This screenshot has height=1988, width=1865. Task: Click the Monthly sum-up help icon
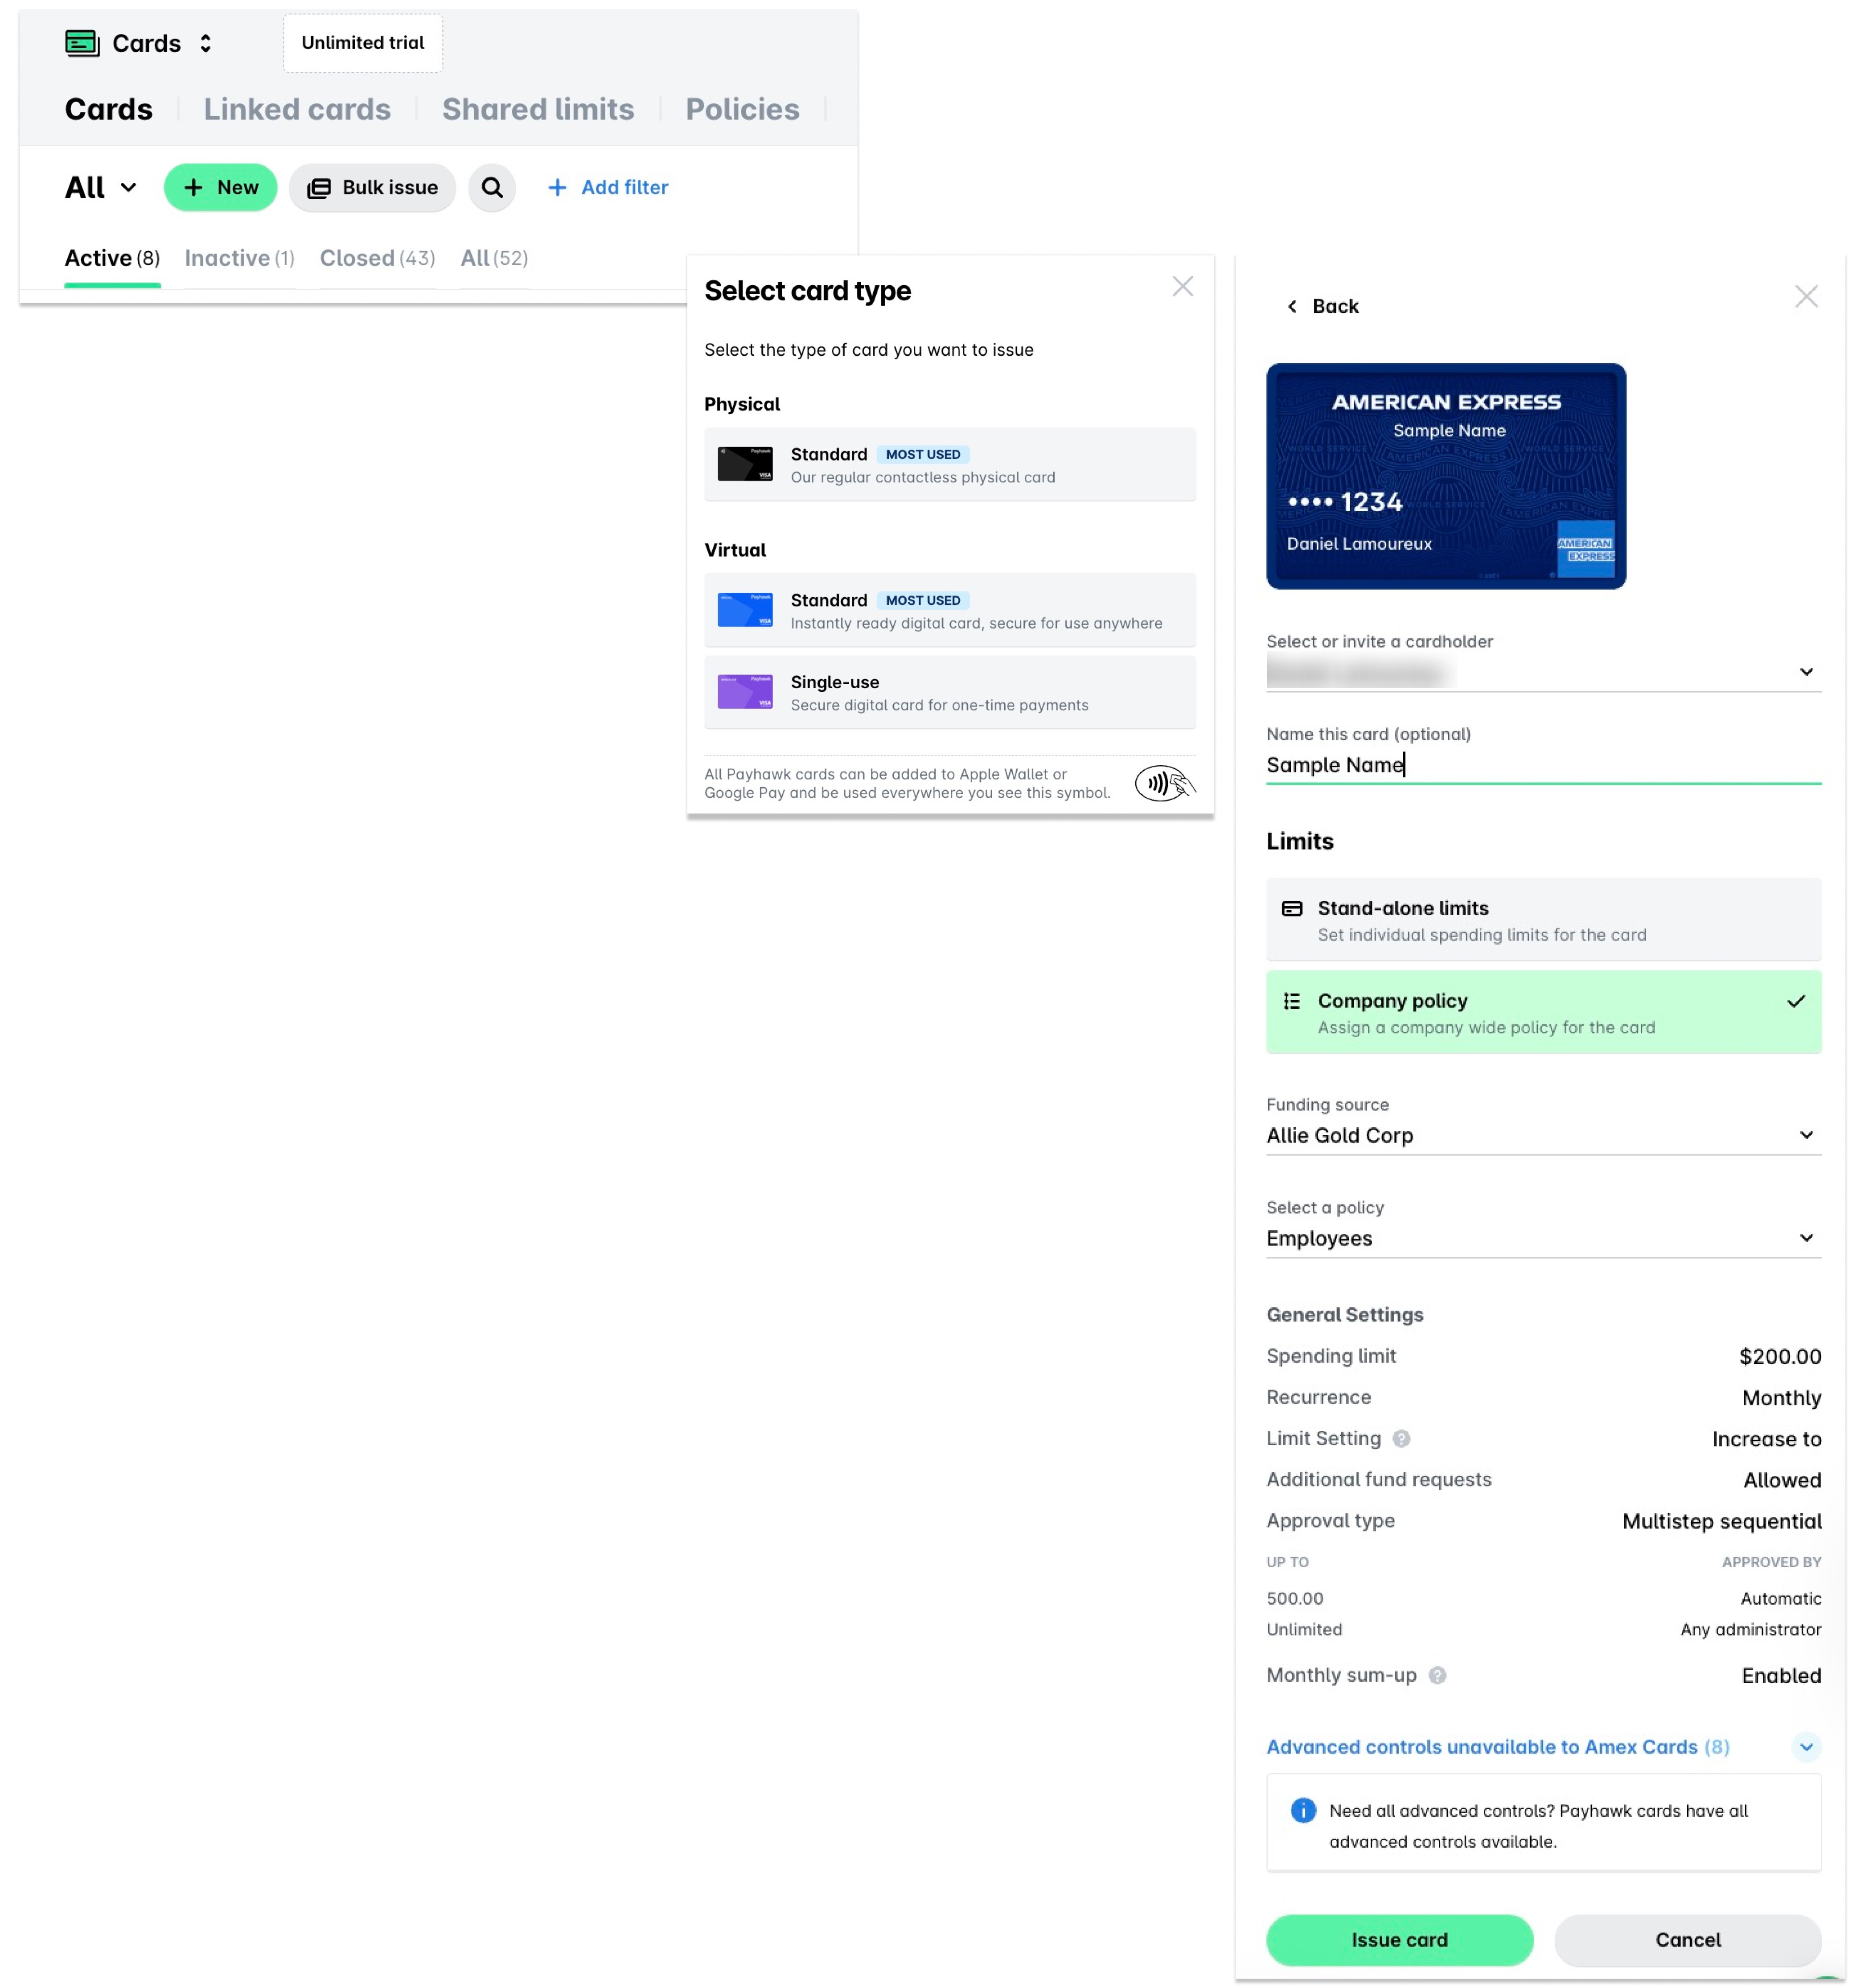click(x=1437, y=1676)
